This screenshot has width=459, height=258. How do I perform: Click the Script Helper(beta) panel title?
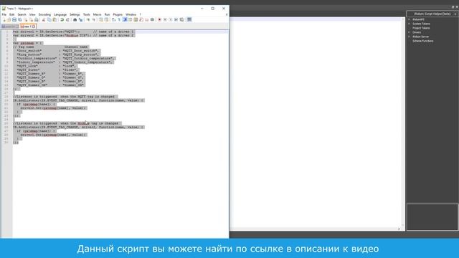pyautogui.click(x=432, y=14)
